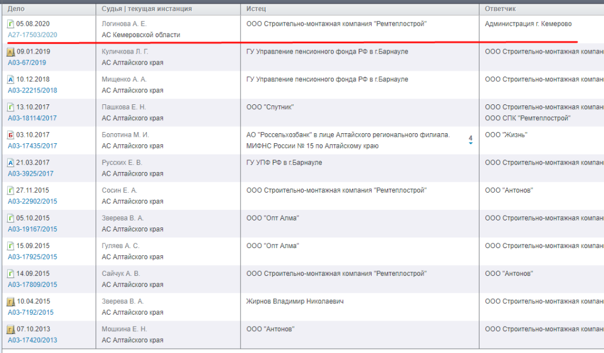Open case link А03-22902/2015
This screenshot has height=353, width=604.
click(32, 201)
